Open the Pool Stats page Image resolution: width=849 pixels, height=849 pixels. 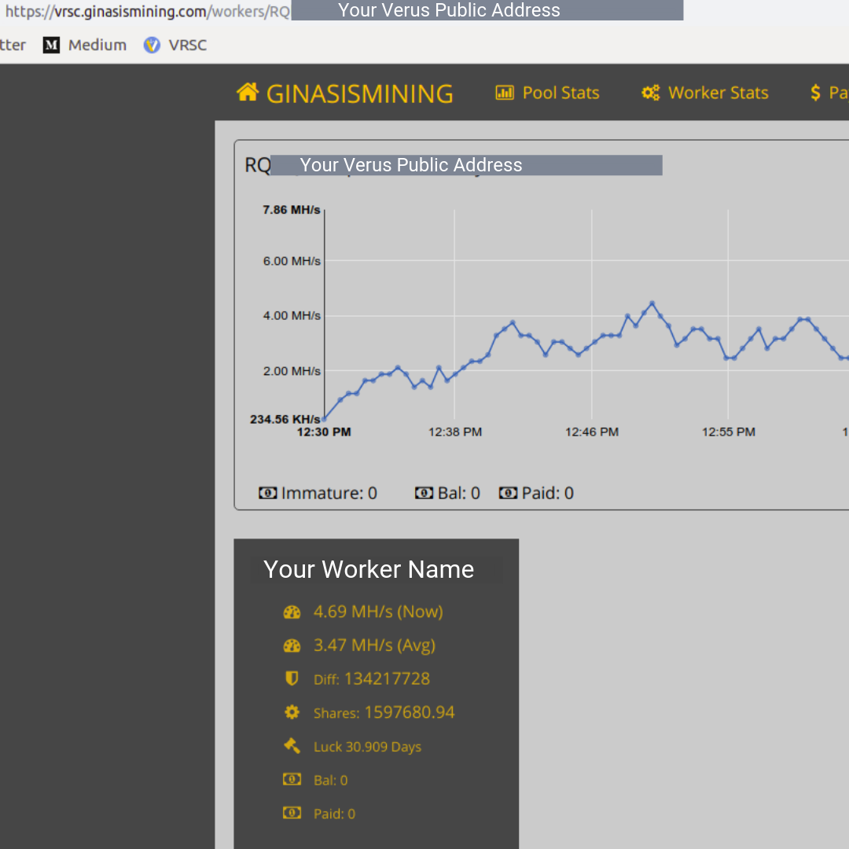pyautogui.click(x=547, y=93)
